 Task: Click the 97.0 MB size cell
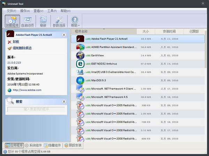(146, 64)
